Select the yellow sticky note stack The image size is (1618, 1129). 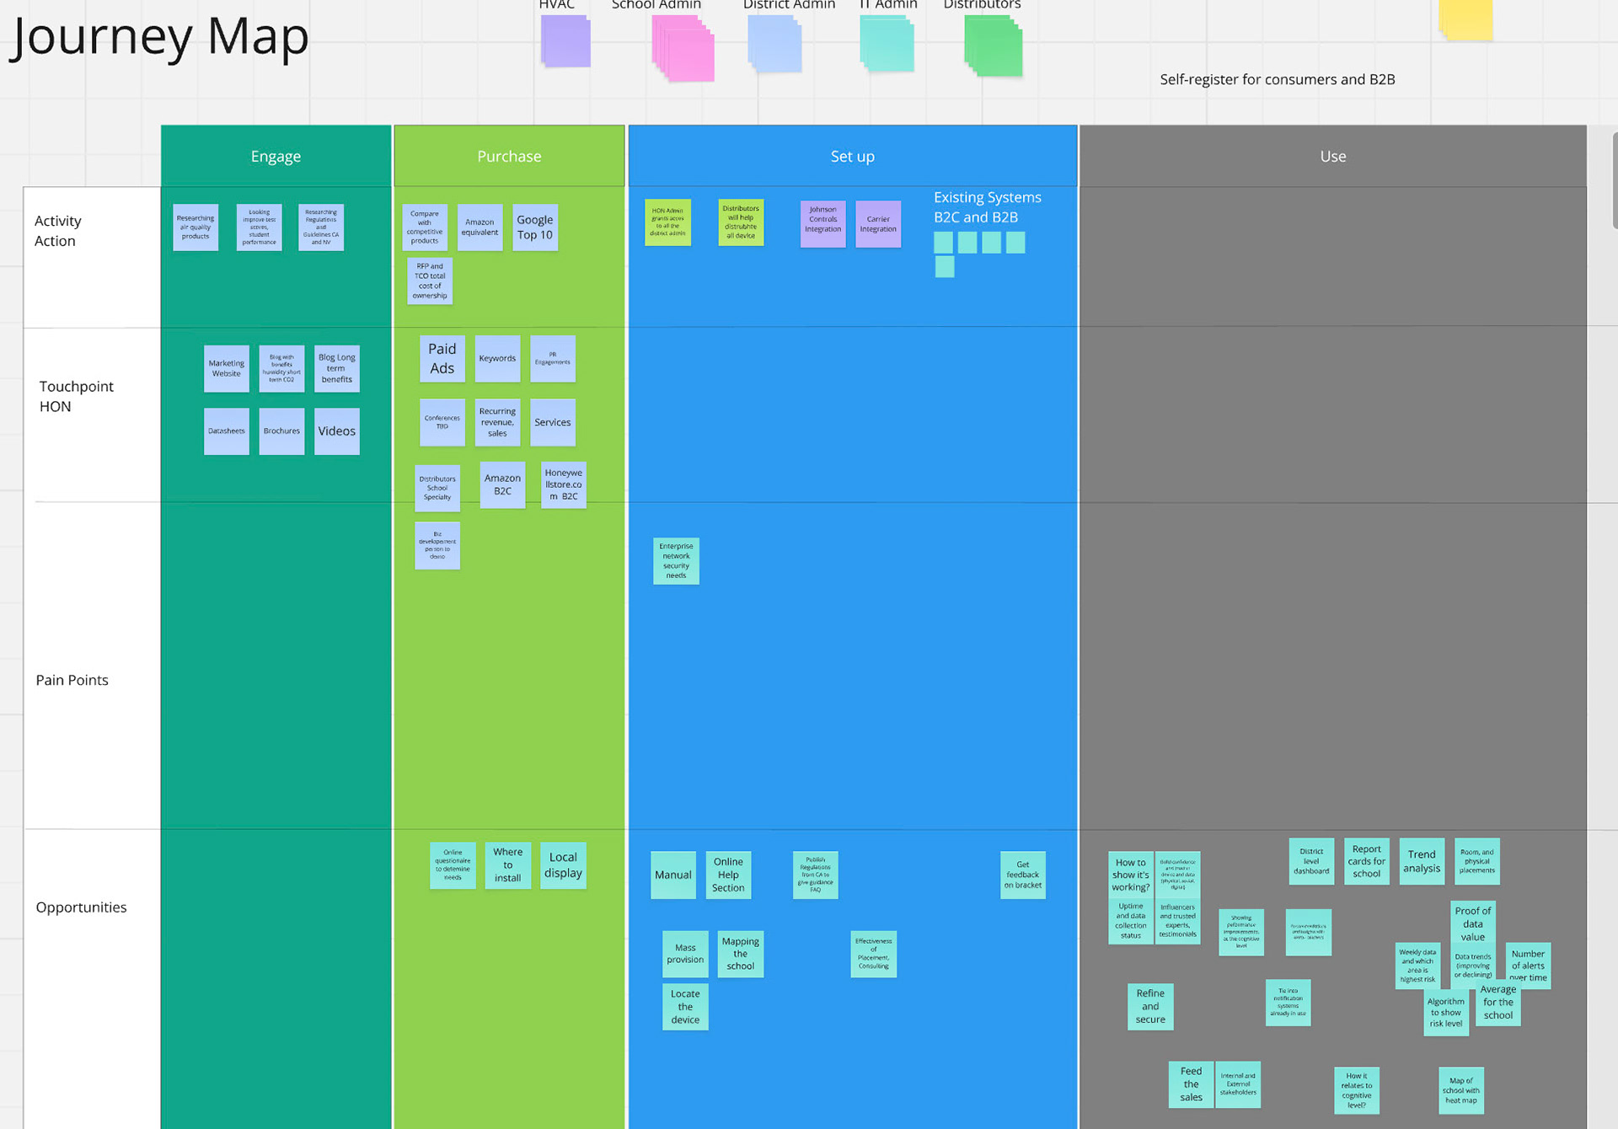coord(1466,19)
